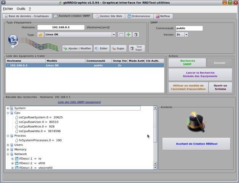Collapse the Cpu tree node
The height and width of the screenshot is (183, 239).
[x=8, y=113]
